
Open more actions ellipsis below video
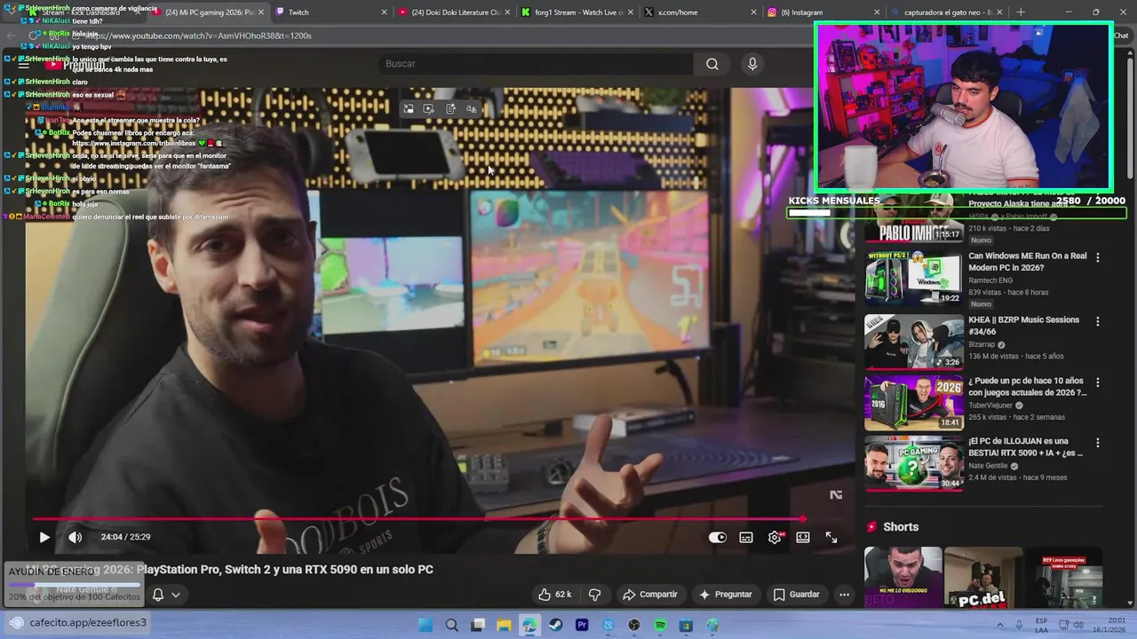pos(844,595)
